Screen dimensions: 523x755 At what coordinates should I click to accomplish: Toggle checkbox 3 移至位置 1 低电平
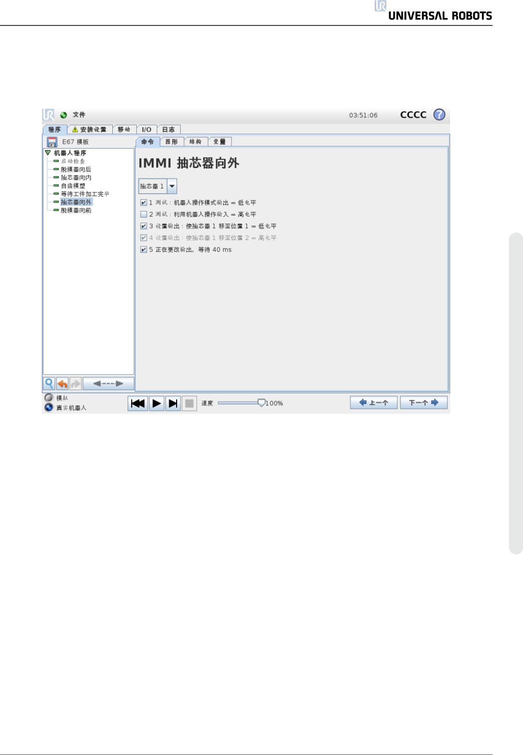point(144,226)
